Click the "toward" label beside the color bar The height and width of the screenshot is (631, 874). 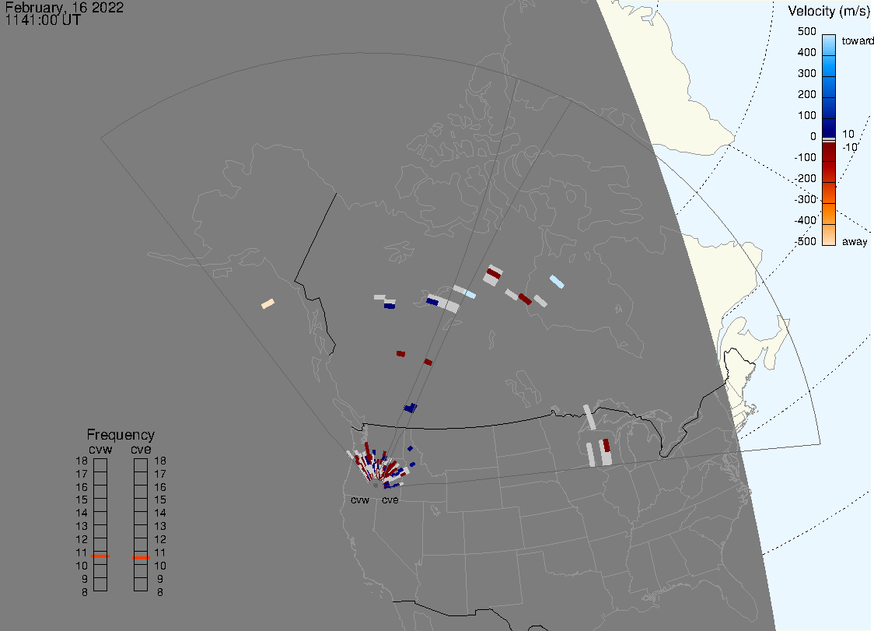click(857, 40)
